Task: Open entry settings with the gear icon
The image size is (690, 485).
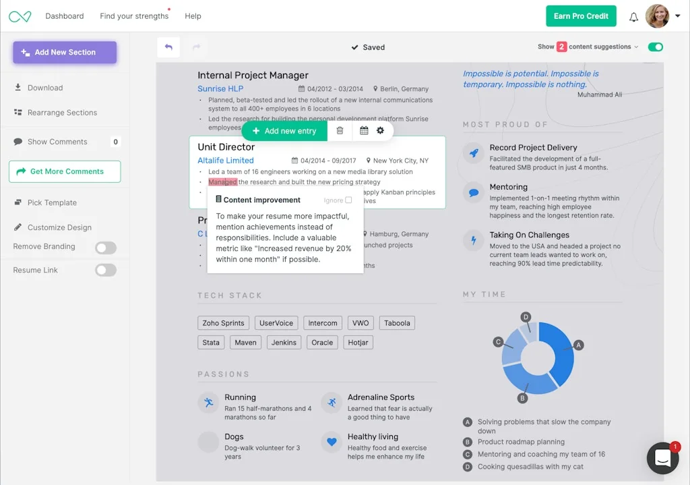Action: point(381,131)
